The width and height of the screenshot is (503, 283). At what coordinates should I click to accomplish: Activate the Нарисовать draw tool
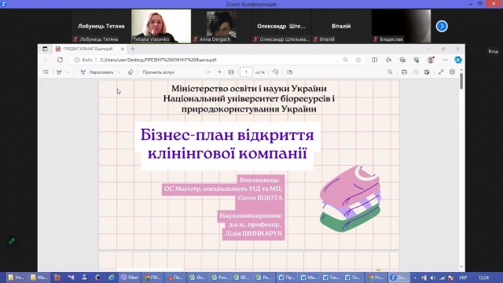coord(97,72)
